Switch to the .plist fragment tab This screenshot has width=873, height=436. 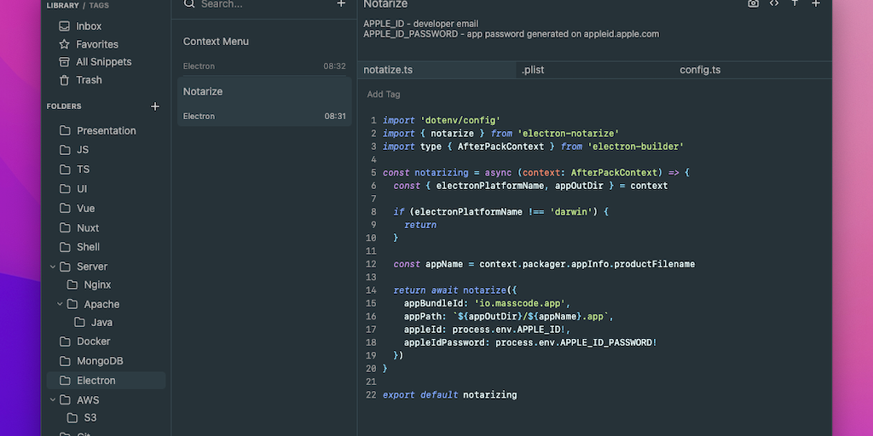(x=533, y=70)
